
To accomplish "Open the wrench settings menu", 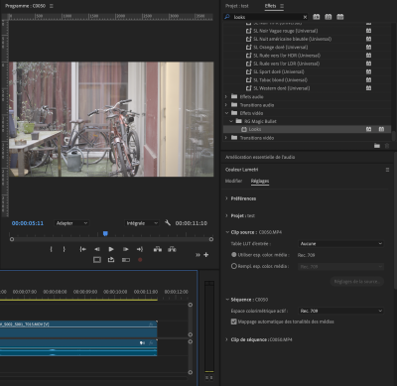I will 168,223.
